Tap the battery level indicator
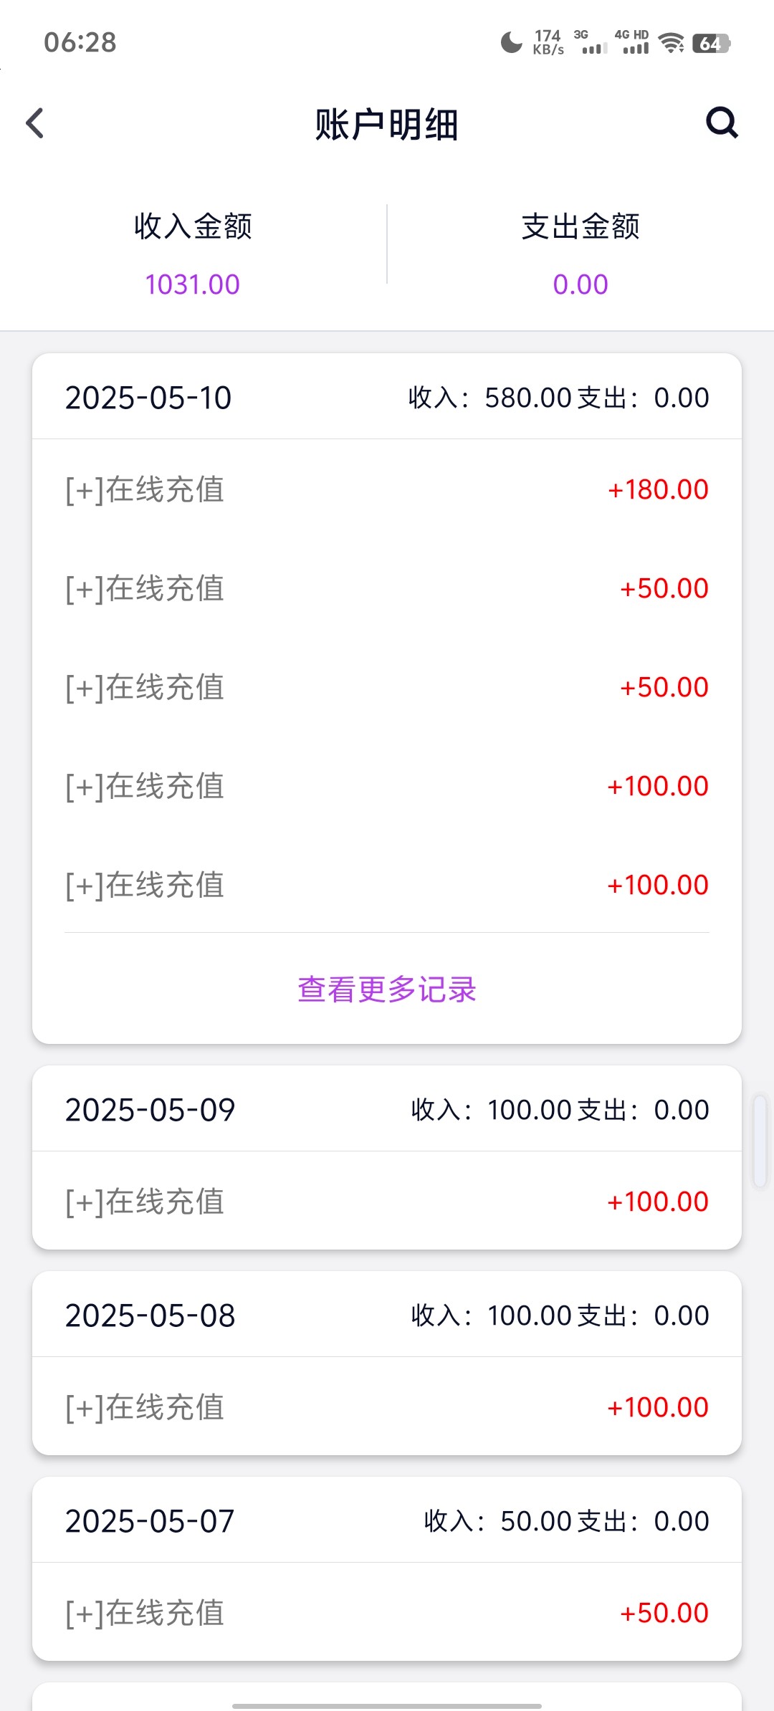 pyautogui.click(x=711, y=43)
